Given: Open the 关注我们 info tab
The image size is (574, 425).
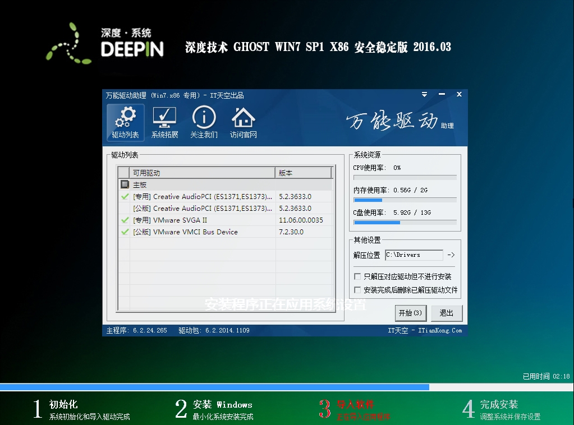Looking at the screenshot, I should tap(204, 123).
